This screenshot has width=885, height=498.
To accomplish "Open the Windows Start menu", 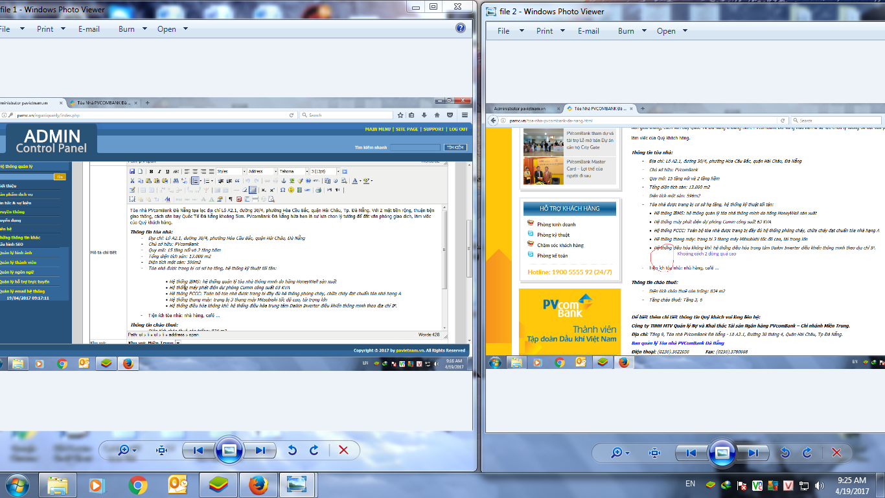I will coord(17,484).
